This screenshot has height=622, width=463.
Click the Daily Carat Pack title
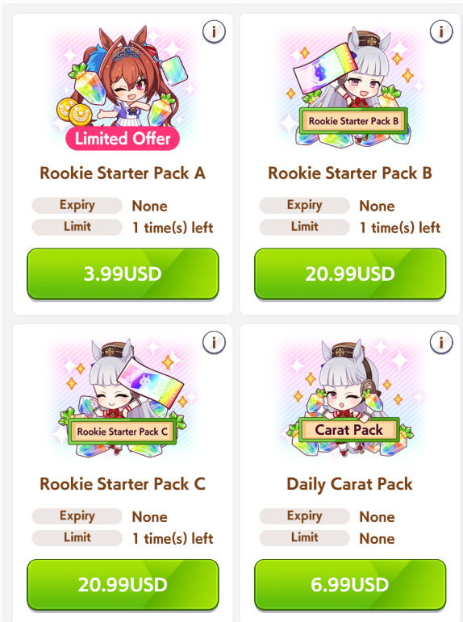point(350,484)
